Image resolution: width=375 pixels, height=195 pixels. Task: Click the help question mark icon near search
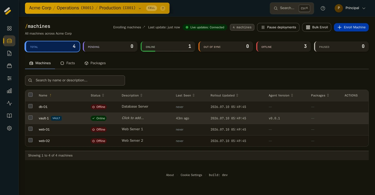pos(323,8)
